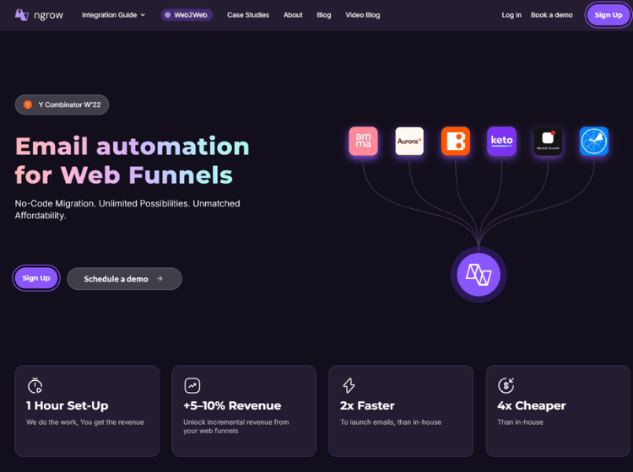Image resolution: width=633 pixels, height=472 pixels.
Task: Click 'We do the work, You get the revenue'
Action: tap(84, 422)
